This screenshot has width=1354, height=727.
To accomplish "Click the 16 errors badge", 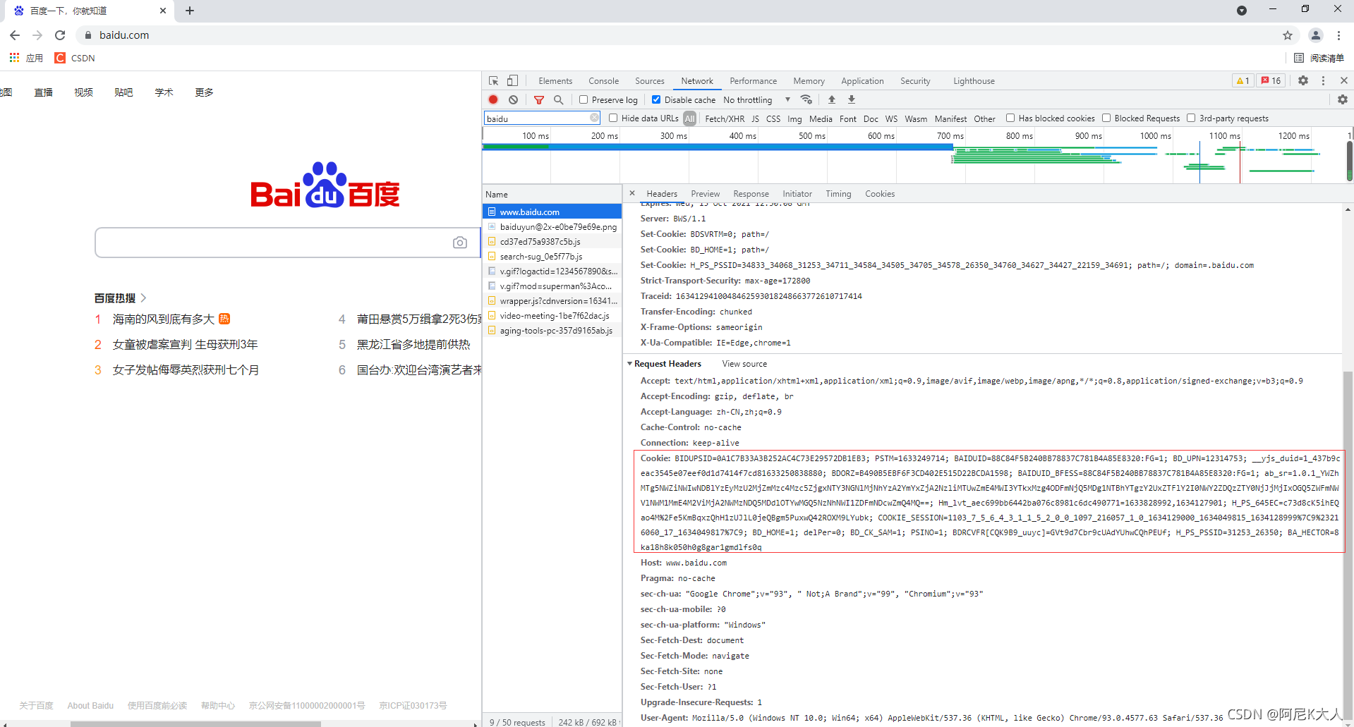I will click(x=1271, y=81).
